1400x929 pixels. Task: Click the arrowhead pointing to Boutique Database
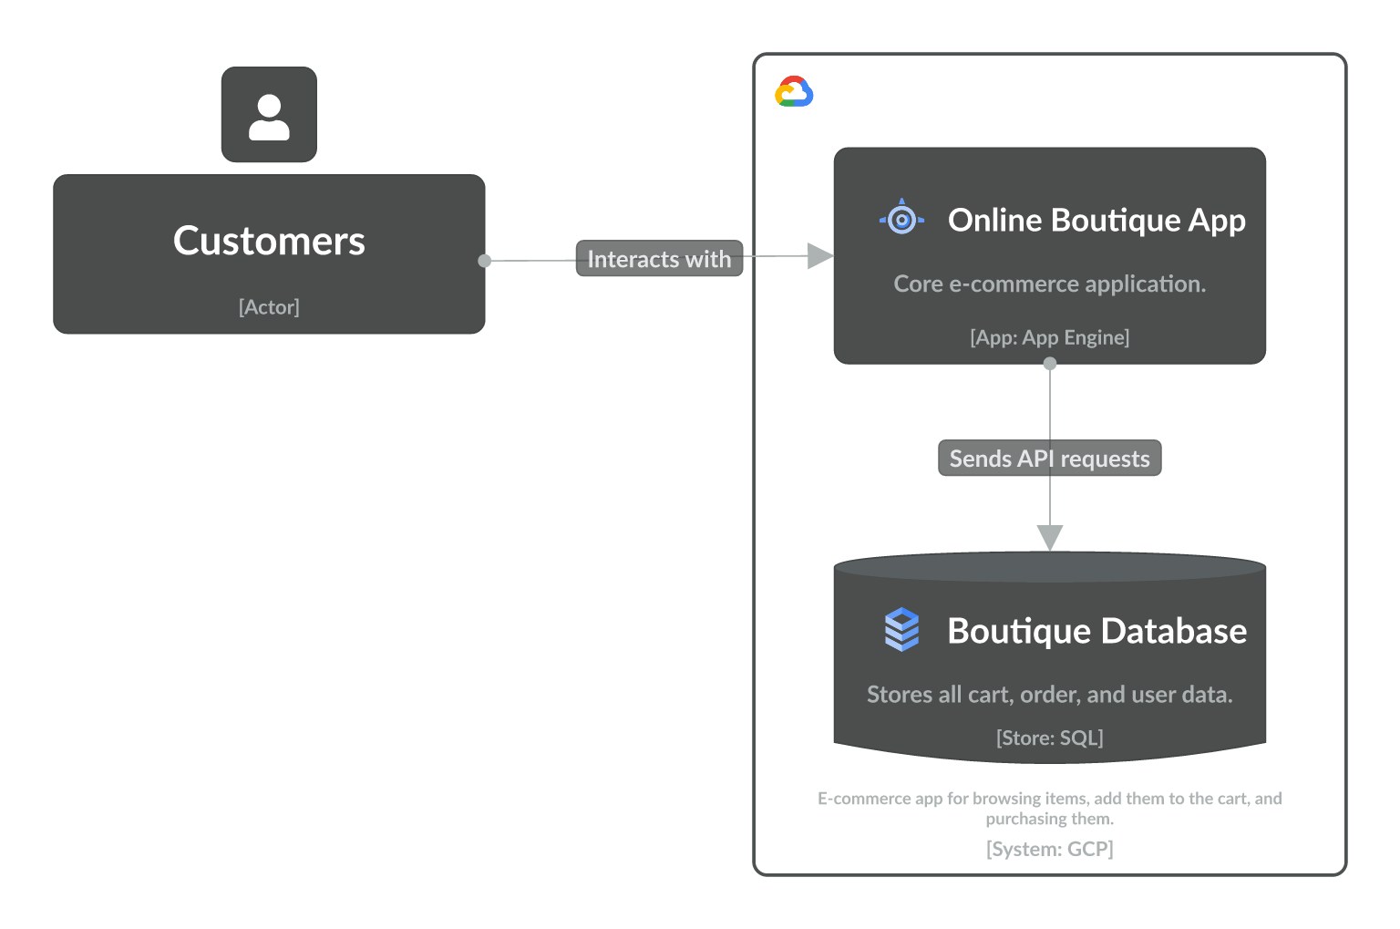1050,538
